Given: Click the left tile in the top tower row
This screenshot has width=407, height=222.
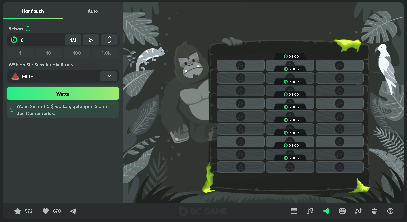Looking at the screenshot, I should click(241, 65).
